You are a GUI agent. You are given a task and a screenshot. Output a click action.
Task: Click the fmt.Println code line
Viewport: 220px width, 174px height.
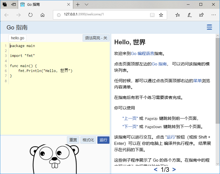tap(45, 71)
